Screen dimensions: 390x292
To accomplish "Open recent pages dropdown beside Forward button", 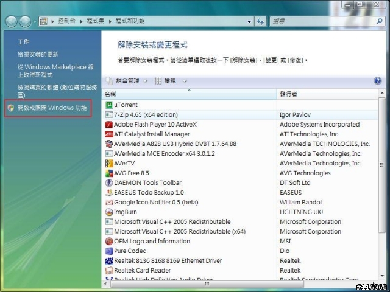I will click(x=34, y=22).
